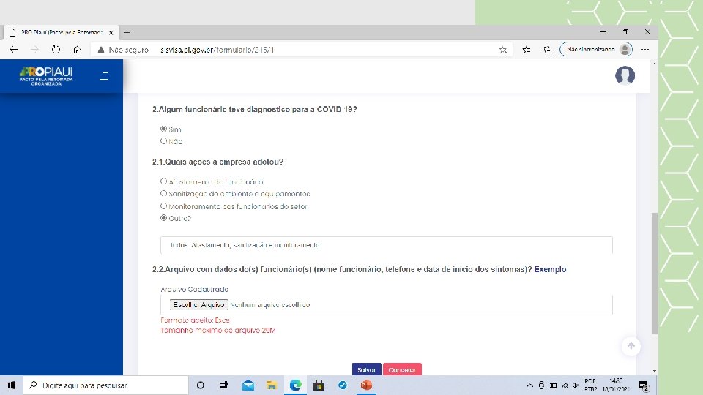
Task: Open browser settings and more menu
Action: pyautogui.click(x=645, y=49)
